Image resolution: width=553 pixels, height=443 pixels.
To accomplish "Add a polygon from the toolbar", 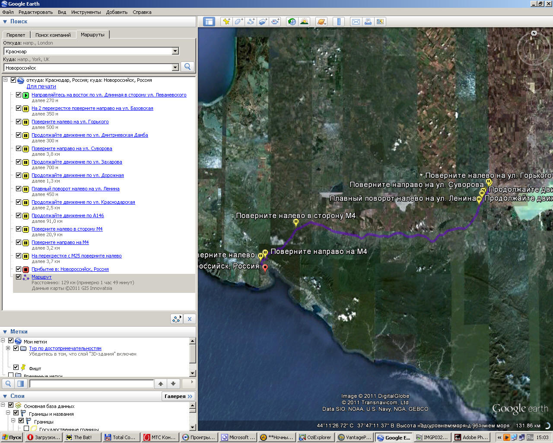I will [x=238, y=22].
